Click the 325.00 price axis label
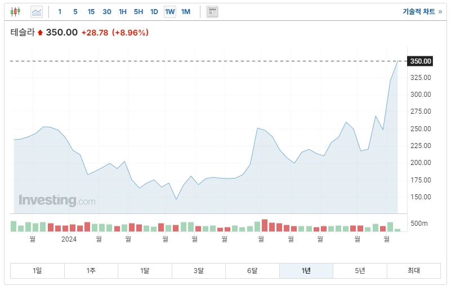This screenshot has height=290, width=451. (421, 78)
